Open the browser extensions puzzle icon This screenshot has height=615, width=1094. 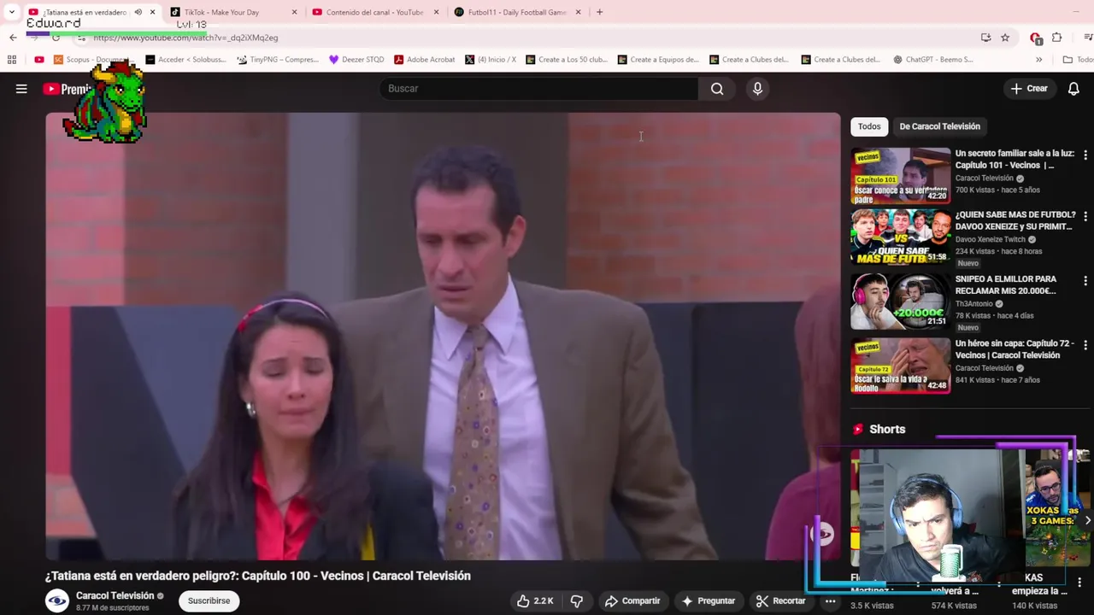[x=1057, y=38]
